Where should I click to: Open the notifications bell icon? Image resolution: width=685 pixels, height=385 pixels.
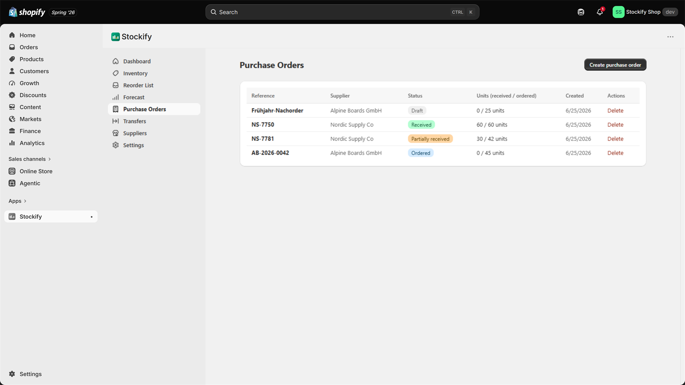coord(600,12)
